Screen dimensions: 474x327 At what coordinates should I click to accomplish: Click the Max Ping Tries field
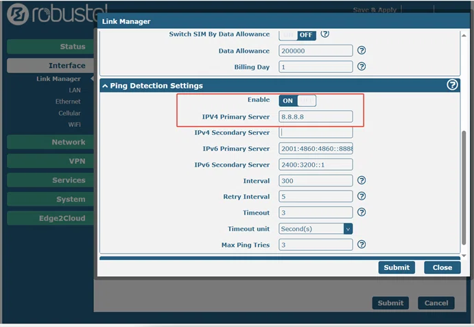[316, 245]
